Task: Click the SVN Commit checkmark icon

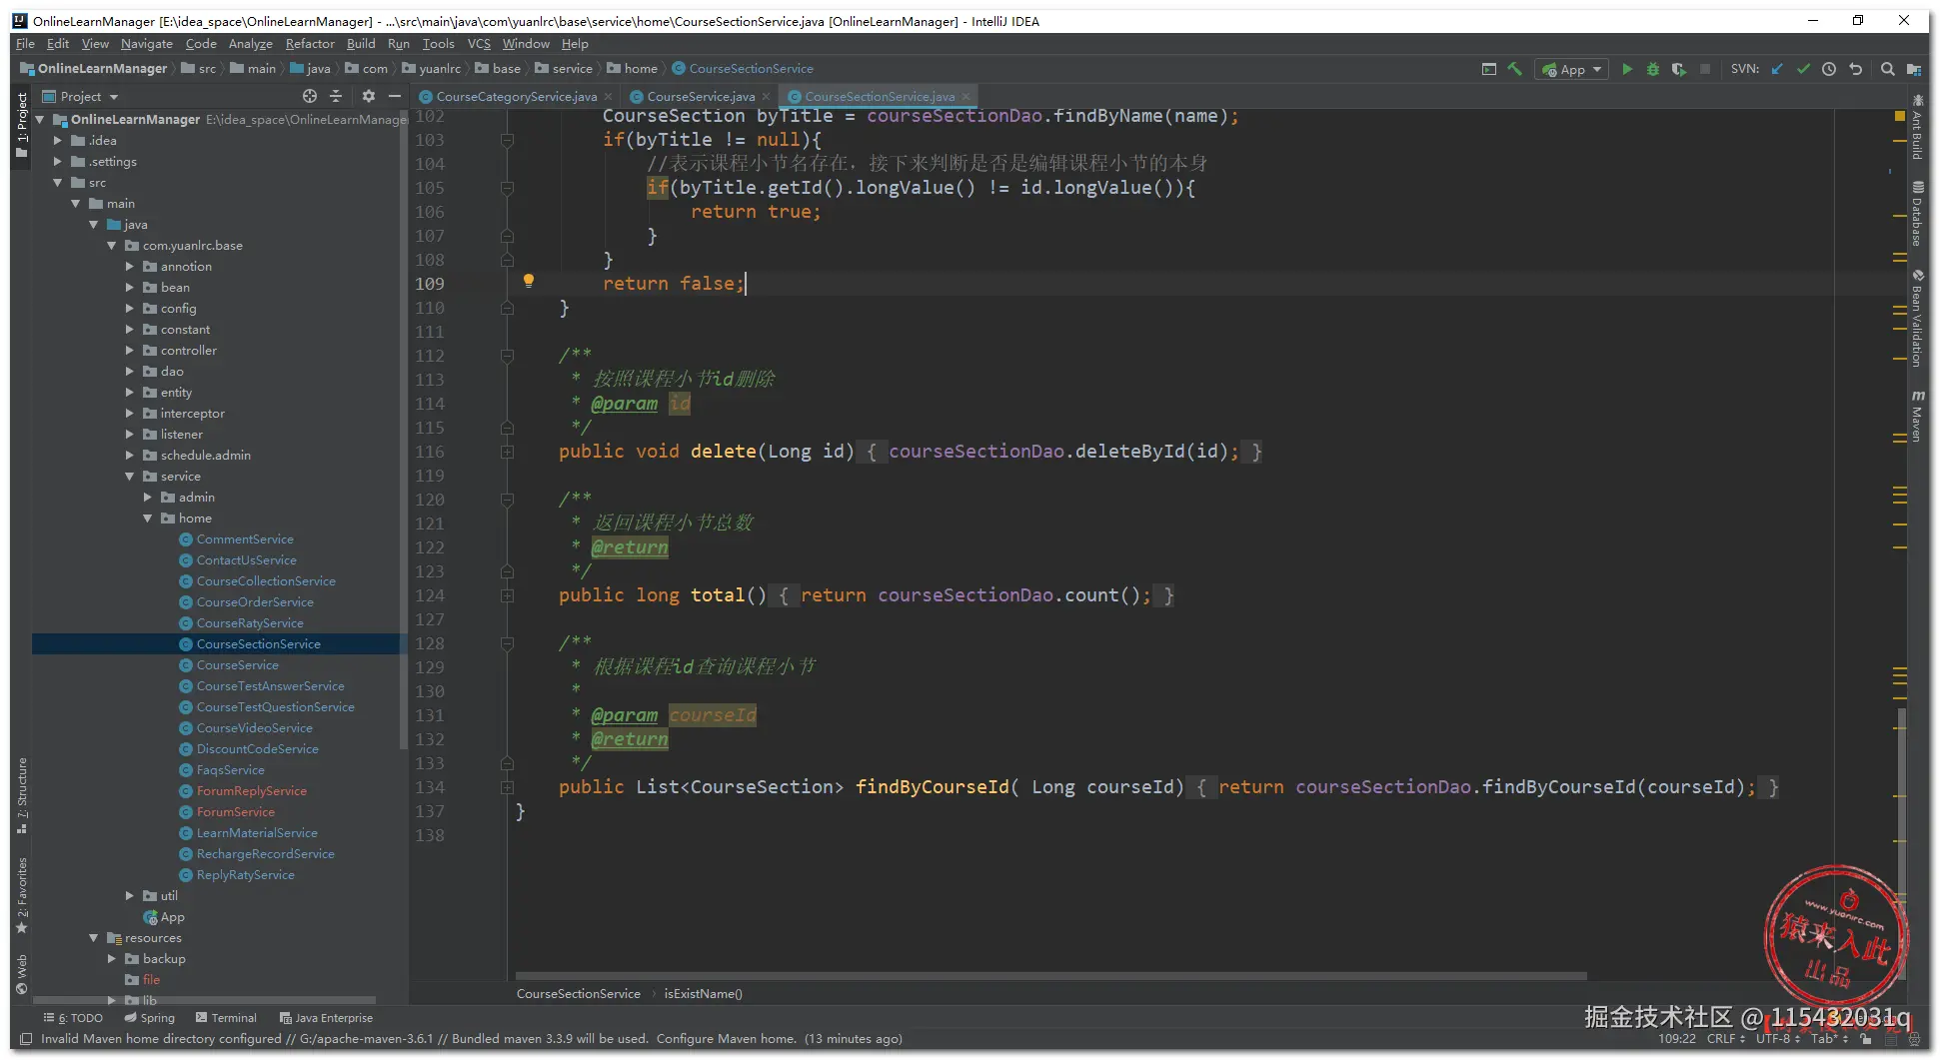Action: tap(1803, 69)
